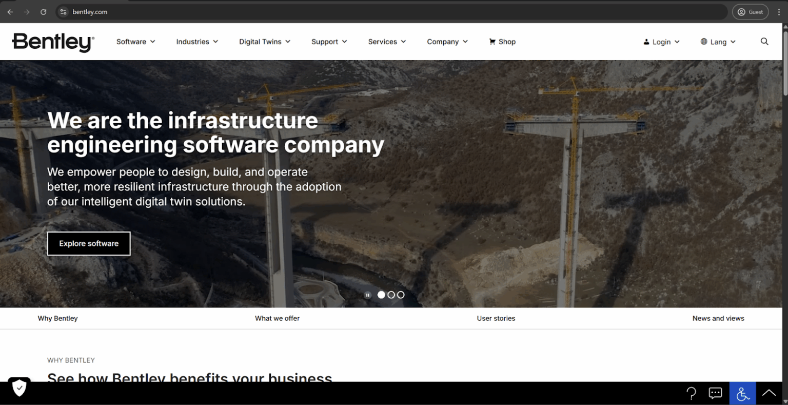The height and width of the screenshot is (405, 788).
Task: Open the Industries menu
Action: [x=197, y=42]
